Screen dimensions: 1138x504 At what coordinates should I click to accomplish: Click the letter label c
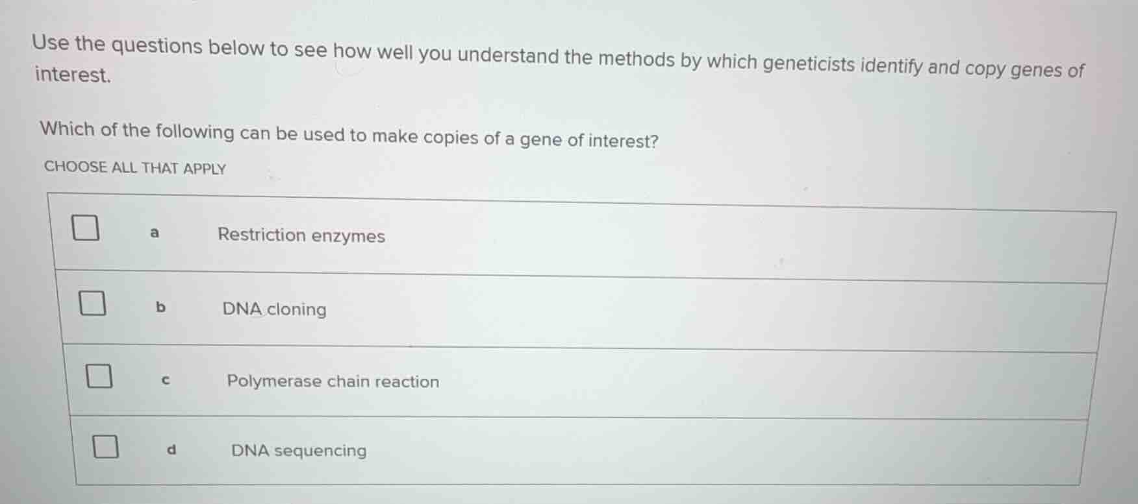click(165, 381)
